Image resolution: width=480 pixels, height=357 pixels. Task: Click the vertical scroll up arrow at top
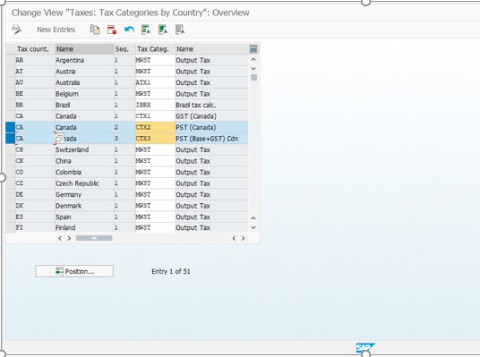pyautogui.click(x=253, y=59)
